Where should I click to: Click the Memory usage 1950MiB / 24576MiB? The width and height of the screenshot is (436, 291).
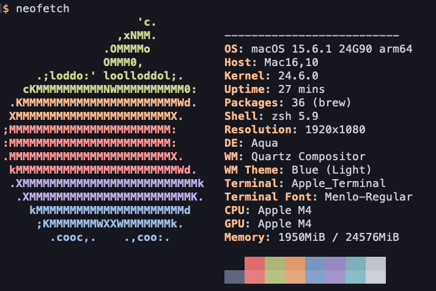click(338, 237)
